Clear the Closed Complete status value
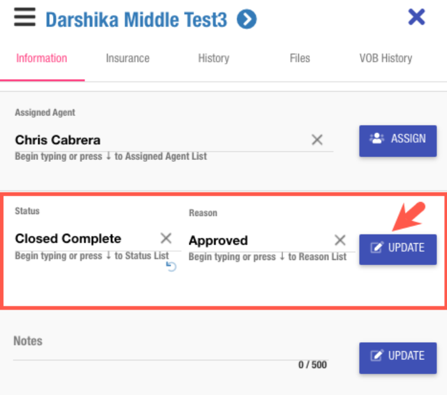This screenshot has height=395, width=447. (x=166, y=238)
